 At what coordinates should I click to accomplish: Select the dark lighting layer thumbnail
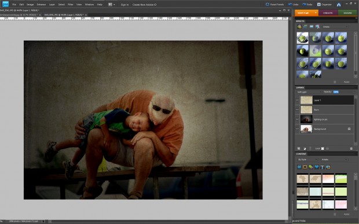click(x=306, y=119)
